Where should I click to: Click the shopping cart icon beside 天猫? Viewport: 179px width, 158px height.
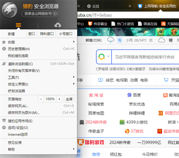(x=166, y=80)
